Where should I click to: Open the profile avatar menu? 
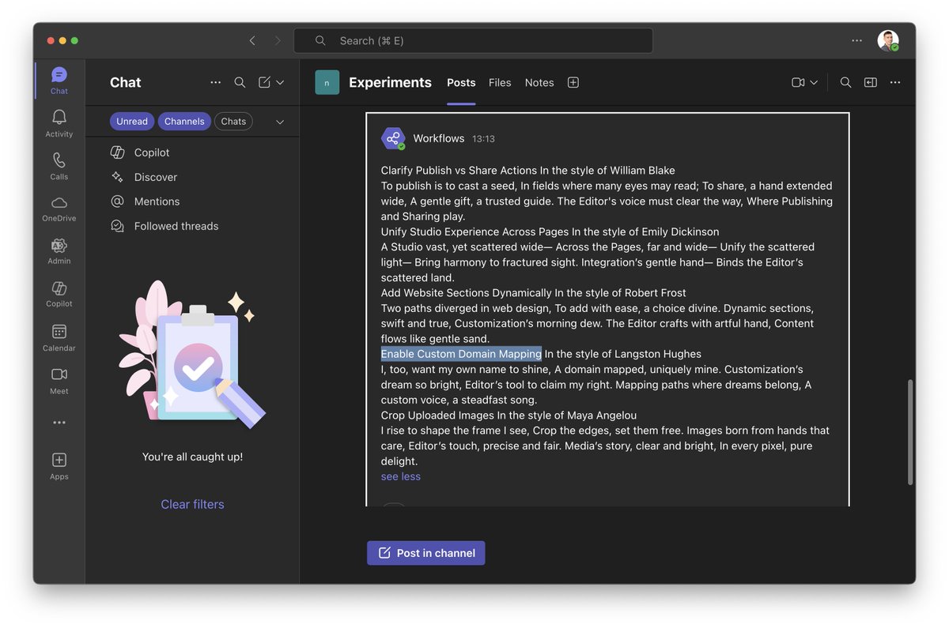888,40
